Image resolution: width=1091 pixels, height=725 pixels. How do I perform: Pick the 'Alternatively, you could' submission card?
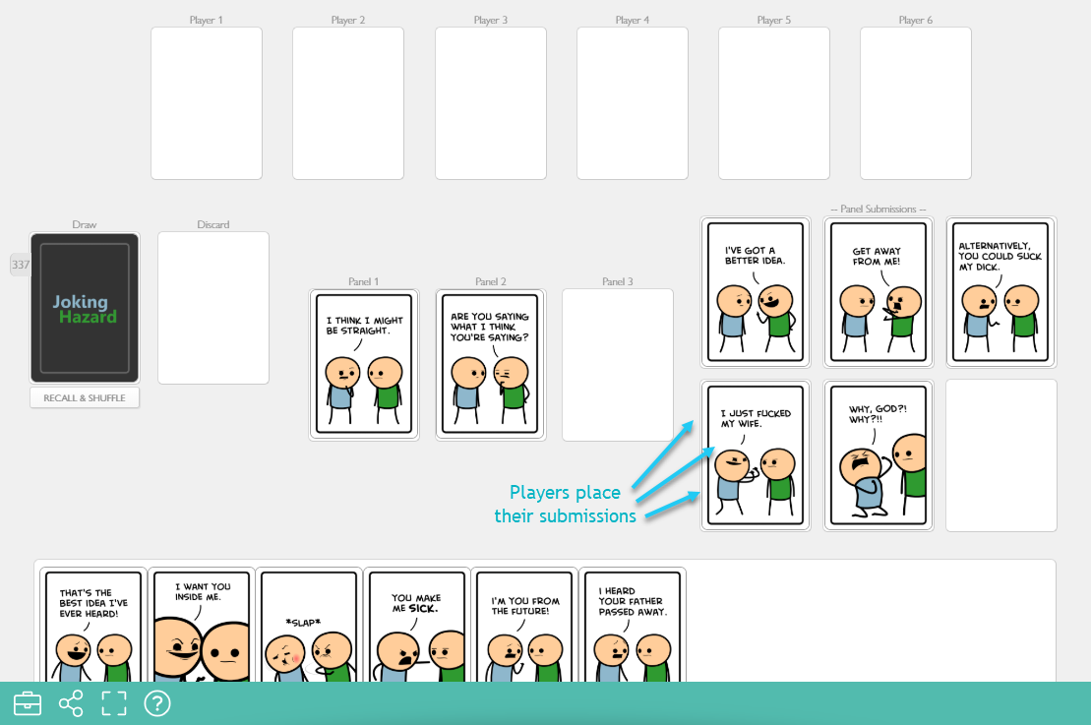point(1000,292)
